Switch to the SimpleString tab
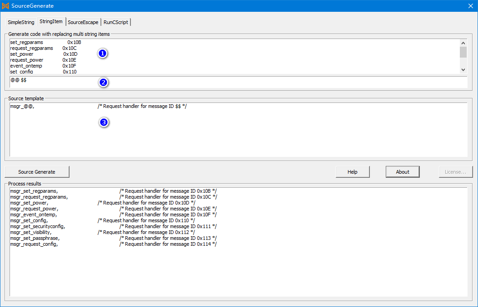This screenshot has width=478, height=307. pyautogui.click(x=21, y=22)
